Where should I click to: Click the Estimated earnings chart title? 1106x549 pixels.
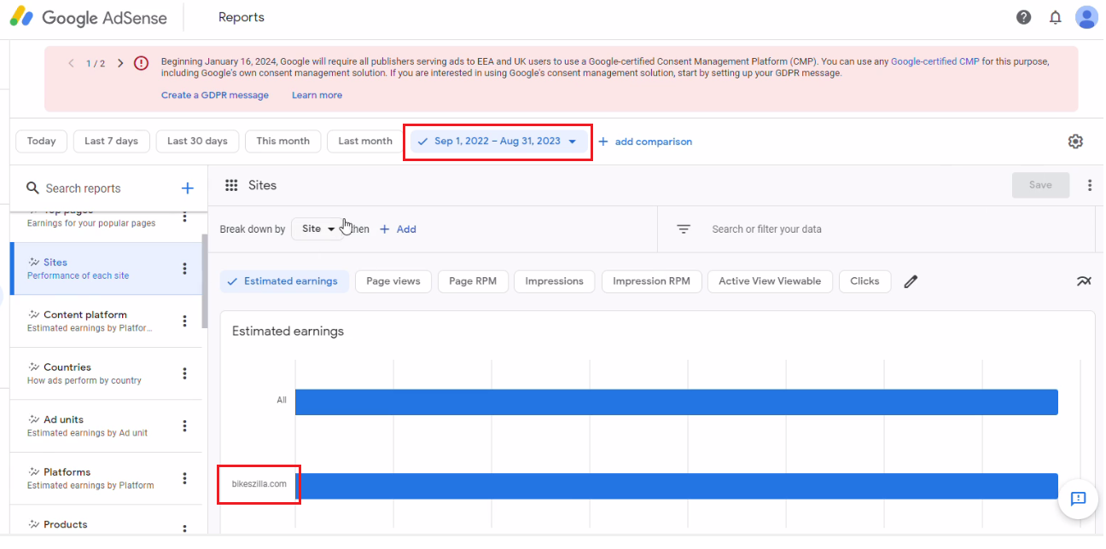click(x=288, y=331)
